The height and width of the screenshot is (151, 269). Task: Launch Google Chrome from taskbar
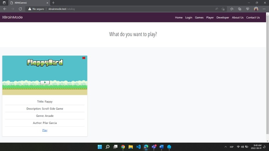(123, 147)
